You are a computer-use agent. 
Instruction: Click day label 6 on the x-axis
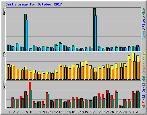point(31,112)
